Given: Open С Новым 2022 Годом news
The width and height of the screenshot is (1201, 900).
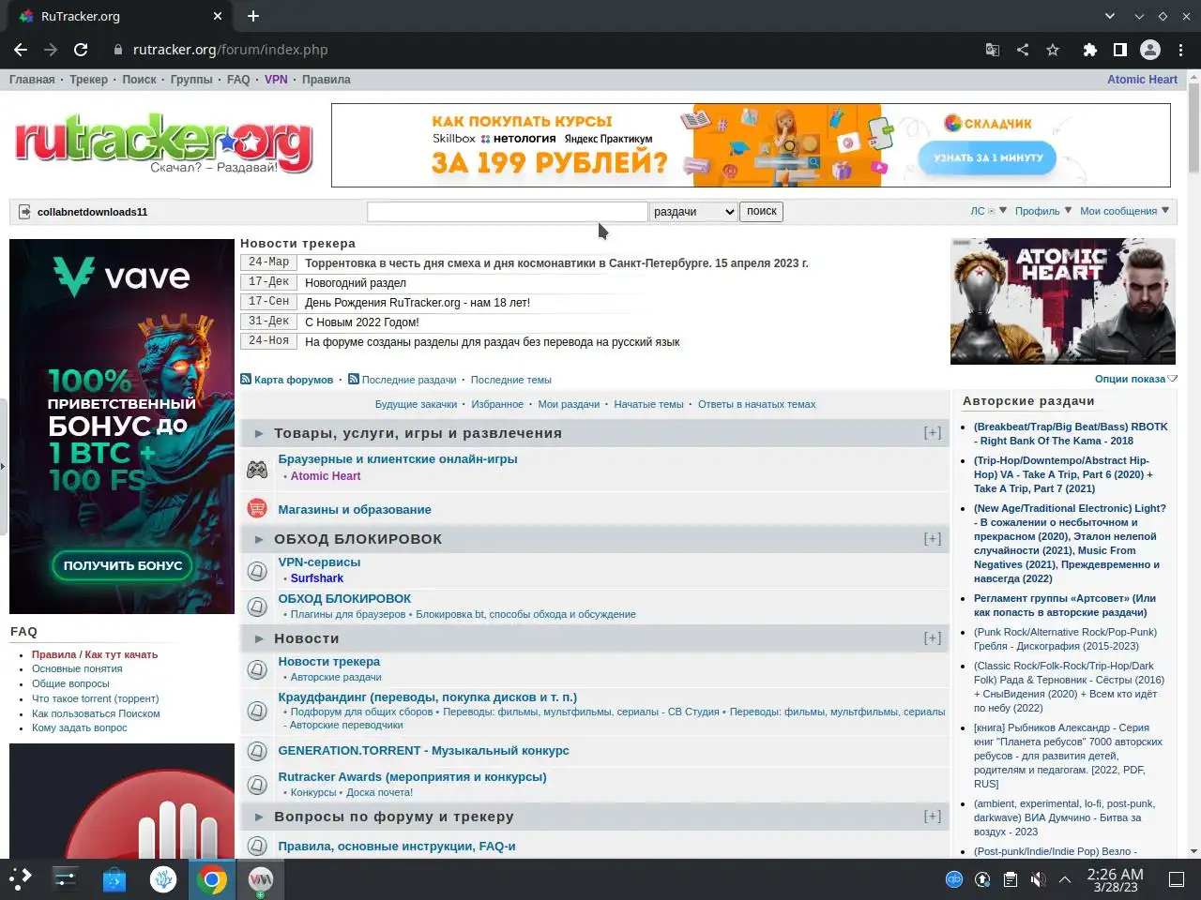Looking at the screenshot, I should 362,322.
